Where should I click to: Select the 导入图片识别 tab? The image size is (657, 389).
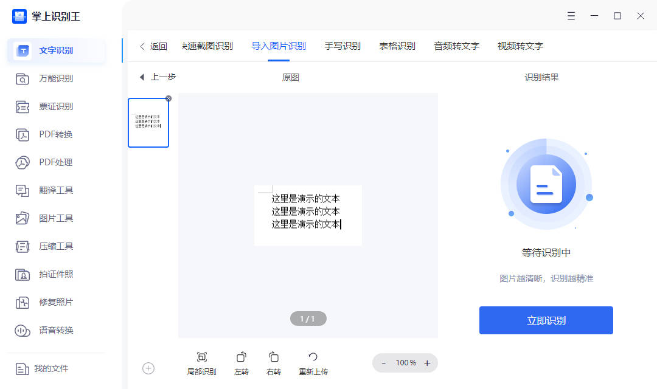tap(279, 46)
